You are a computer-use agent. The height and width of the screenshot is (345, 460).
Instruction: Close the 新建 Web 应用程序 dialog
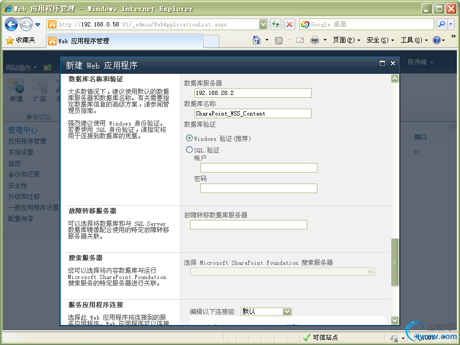tap(393, 63)
